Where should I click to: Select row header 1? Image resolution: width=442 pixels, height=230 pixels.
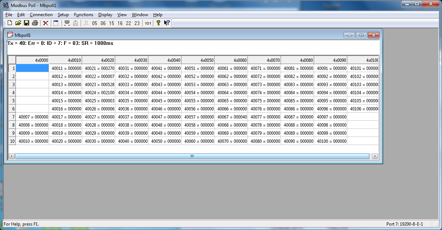tap(12, 68)
